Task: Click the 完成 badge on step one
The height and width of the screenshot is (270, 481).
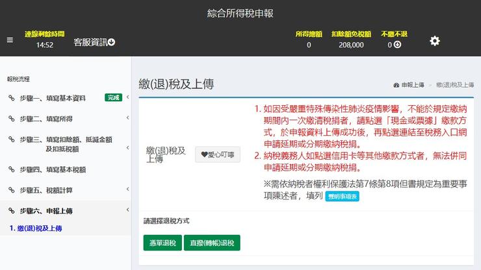Action: [x=114, y=98]
